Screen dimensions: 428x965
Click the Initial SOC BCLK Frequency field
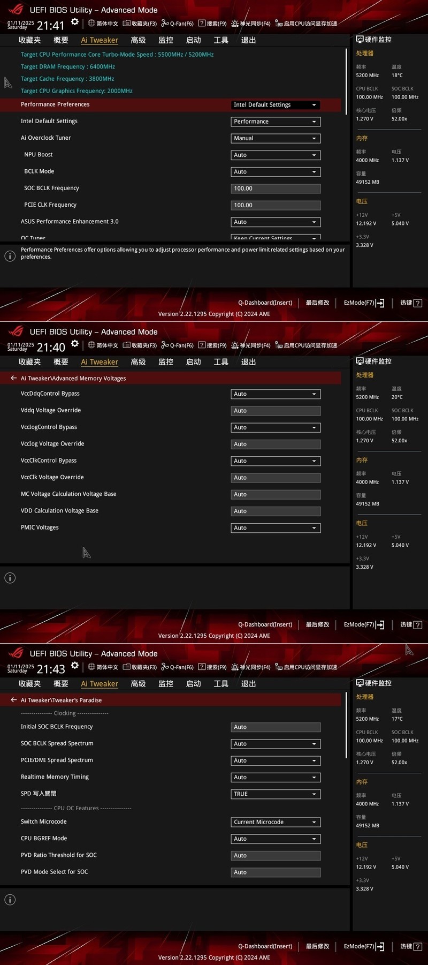click(276, 727)
